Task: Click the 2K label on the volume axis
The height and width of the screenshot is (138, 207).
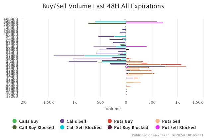Action: point(23,102)
